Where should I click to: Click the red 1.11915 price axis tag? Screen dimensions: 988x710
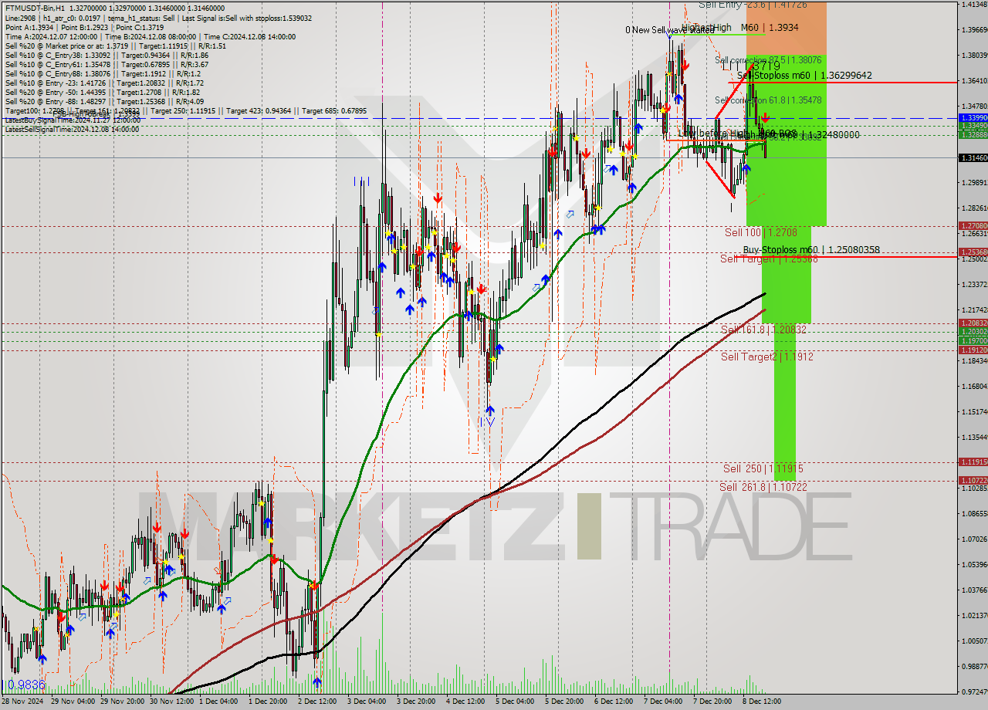click(x=973, y=461)
